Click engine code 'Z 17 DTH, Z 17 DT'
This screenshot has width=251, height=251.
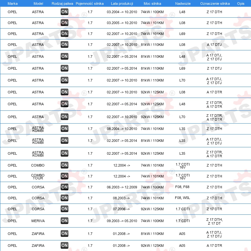214,221
